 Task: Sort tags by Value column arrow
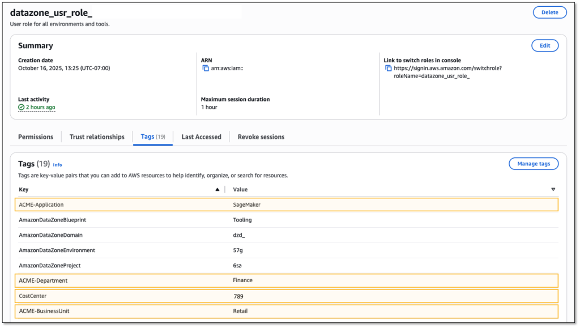click(553, 190)
